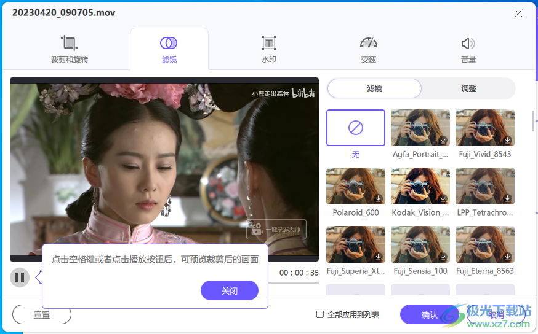Click the playback progress bar
Image resolution: width=538 pixels, height=334 pixels.
tap(294, 283)
